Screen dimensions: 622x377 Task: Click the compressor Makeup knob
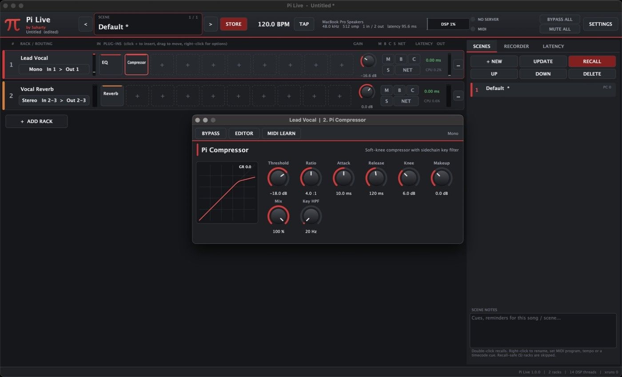[442, 178]
